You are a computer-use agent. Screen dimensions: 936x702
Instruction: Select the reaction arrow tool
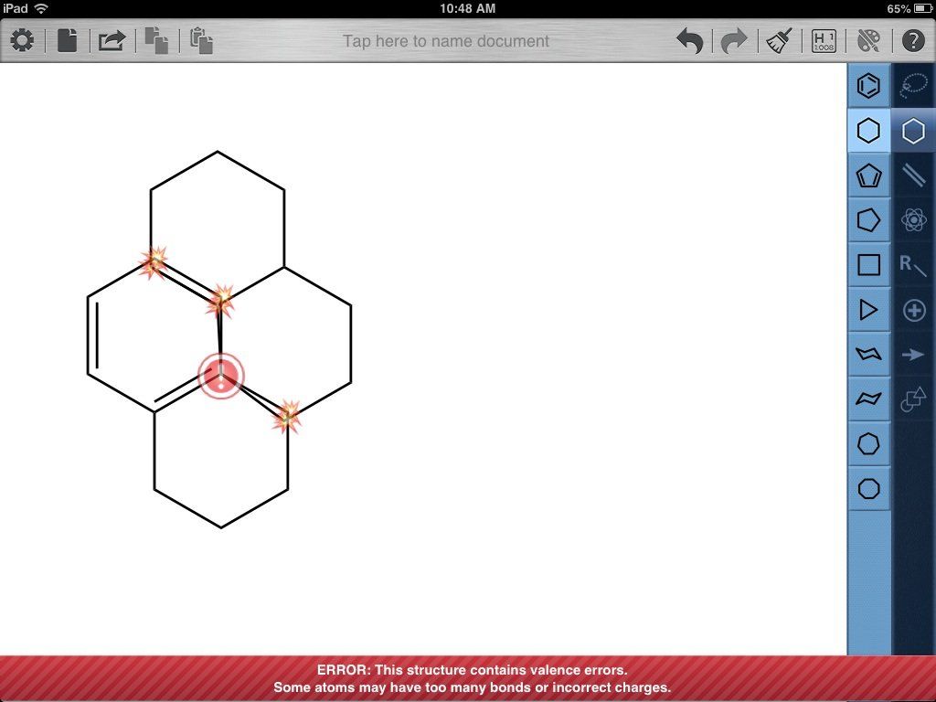coord(913,354)
